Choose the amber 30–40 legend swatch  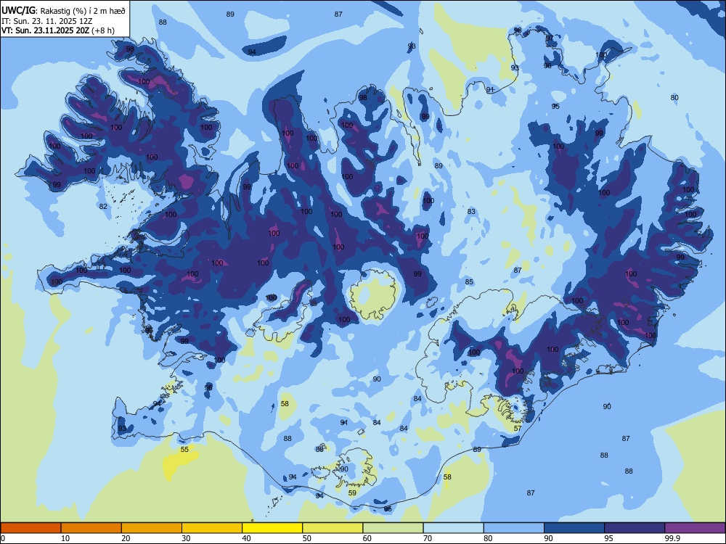[x=212, y=528]
